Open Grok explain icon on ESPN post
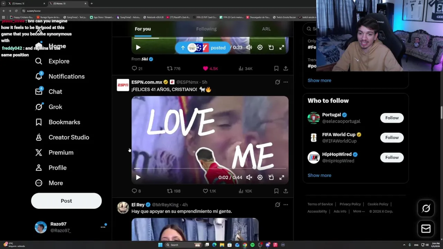Viewport: 443px width, 249px height. (278, 82)
